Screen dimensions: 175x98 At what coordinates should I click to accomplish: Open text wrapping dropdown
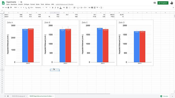coord(82,8)
